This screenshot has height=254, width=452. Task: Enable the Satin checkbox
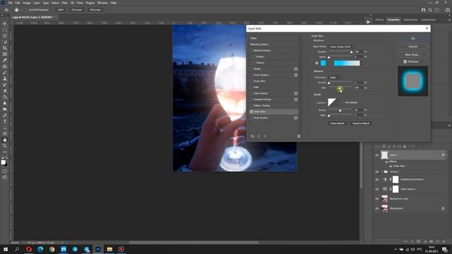tap(251, 87)
